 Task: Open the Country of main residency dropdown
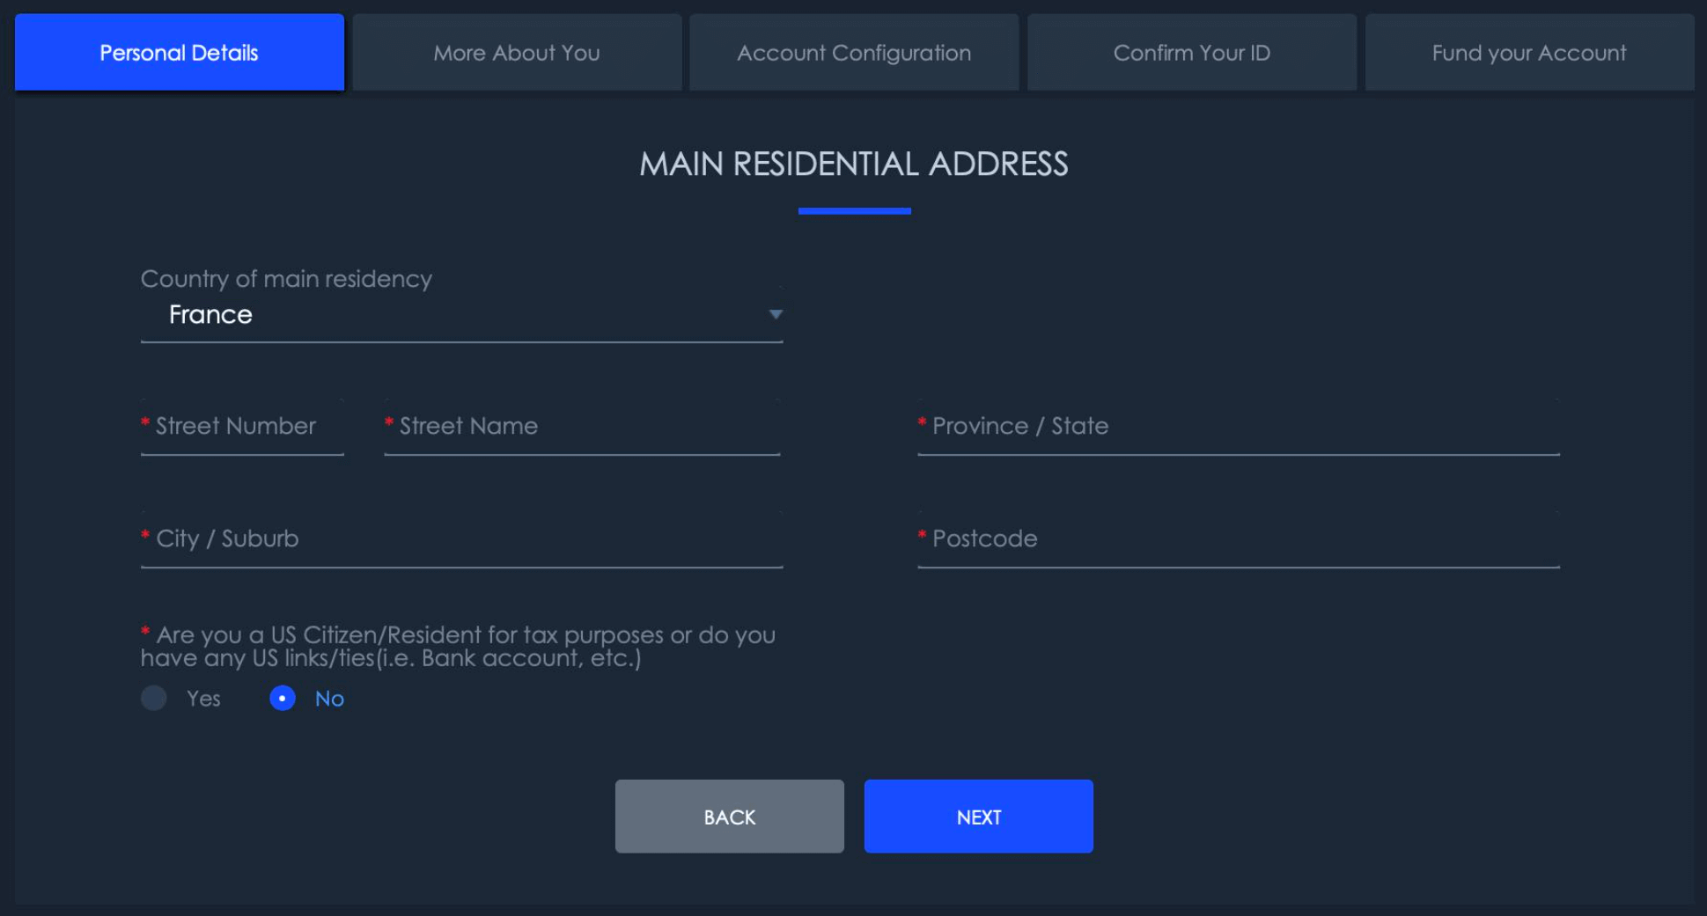click(461, 314)
